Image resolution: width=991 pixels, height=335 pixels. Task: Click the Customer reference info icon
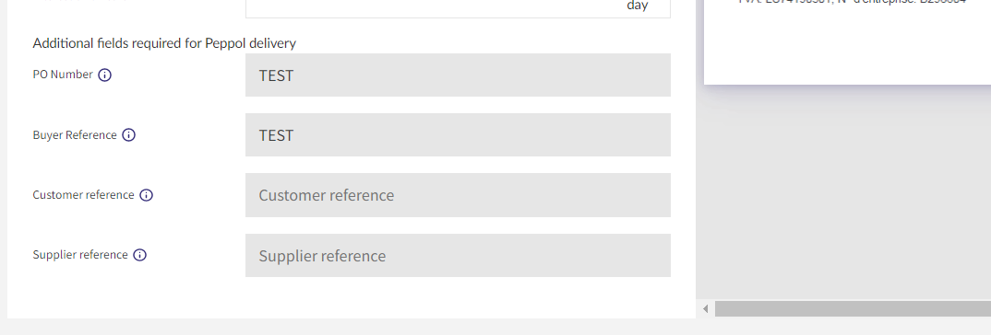tap(146, 195)
